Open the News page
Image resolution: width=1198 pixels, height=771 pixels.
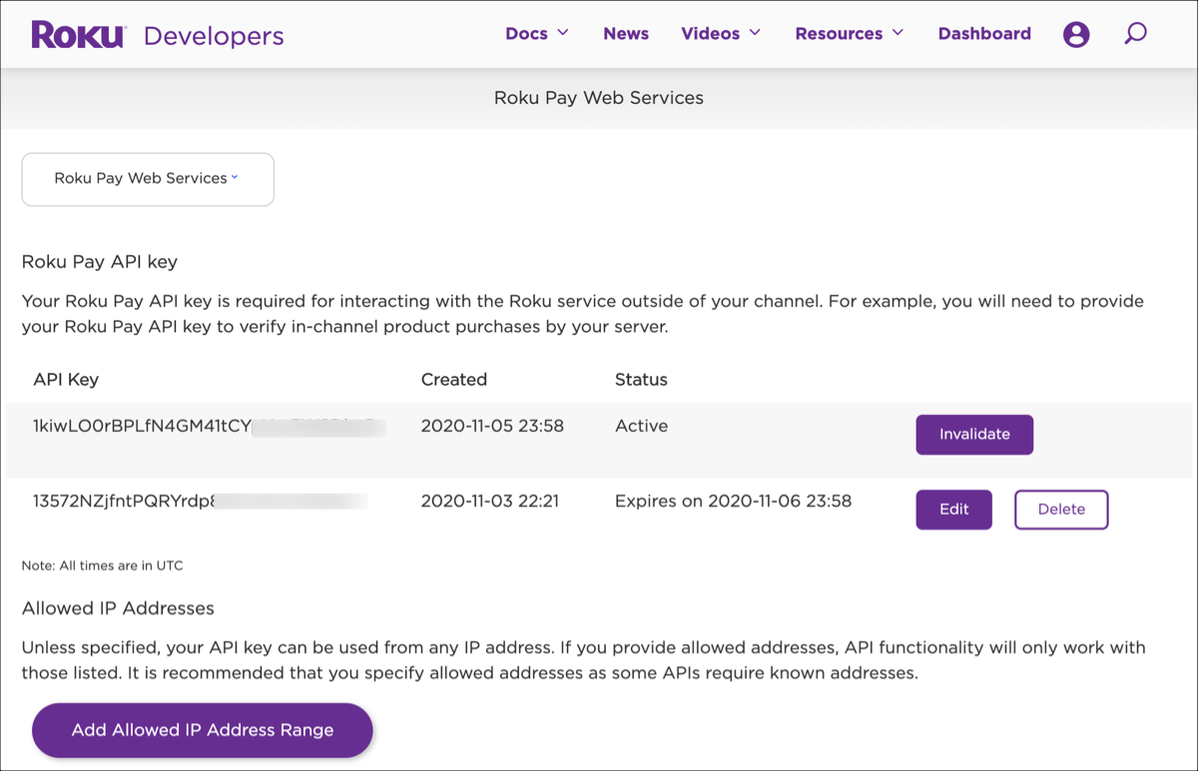tap(626, 33)
